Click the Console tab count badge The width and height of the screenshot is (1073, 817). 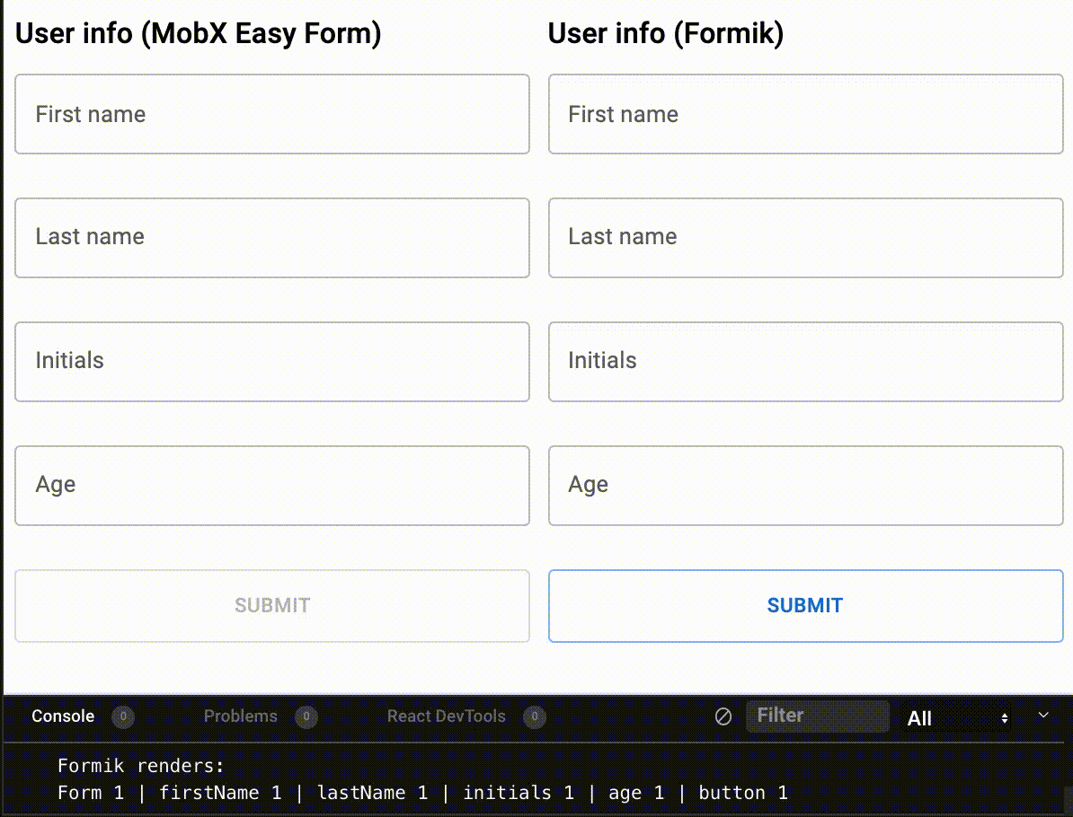(123, 716)
